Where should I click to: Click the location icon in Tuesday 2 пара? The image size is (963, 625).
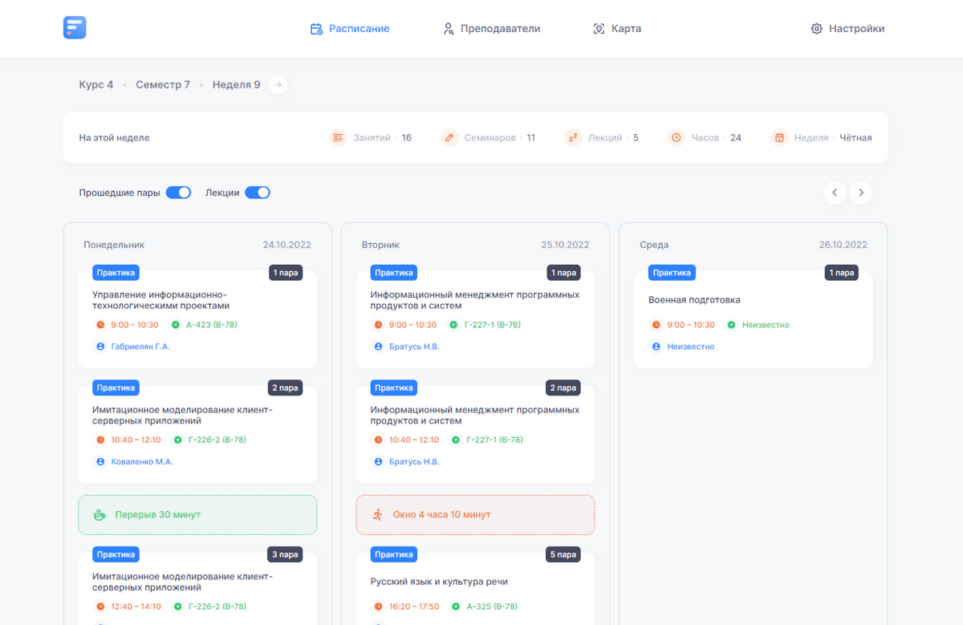tap(456, 440)
